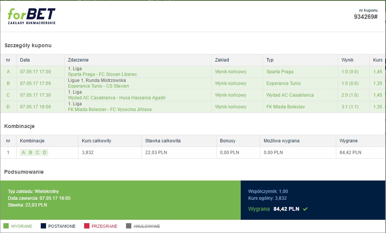Image resolution: width=386 pixels, height=233 pixels.
Task: Click the Współczynnik: 1,00 text
Action: pyautogui.click(x=268, y=191)
